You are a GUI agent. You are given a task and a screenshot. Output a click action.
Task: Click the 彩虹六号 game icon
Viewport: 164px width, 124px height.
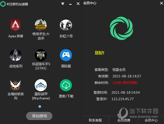(66, 25)
